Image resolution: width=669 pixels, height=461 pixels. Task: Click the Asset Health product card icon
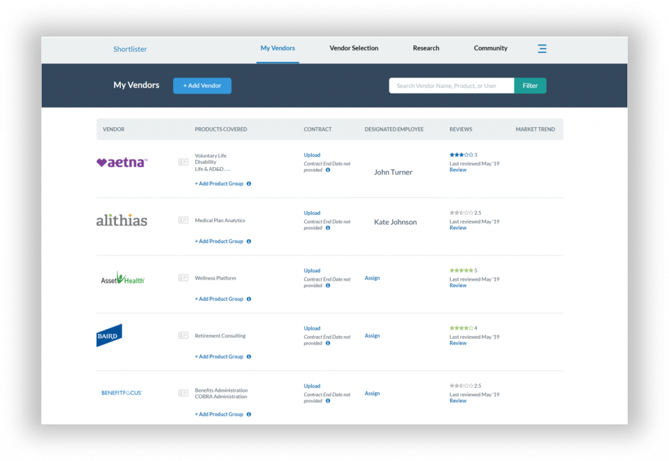183,278
